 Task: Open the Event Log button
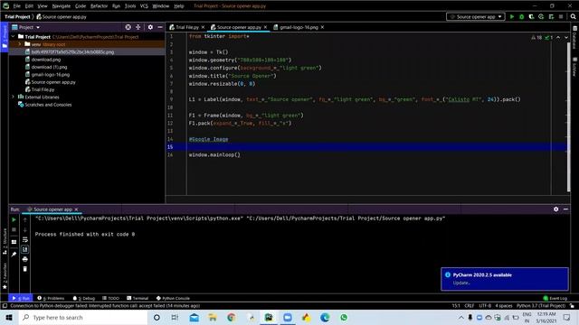[555, 298]
